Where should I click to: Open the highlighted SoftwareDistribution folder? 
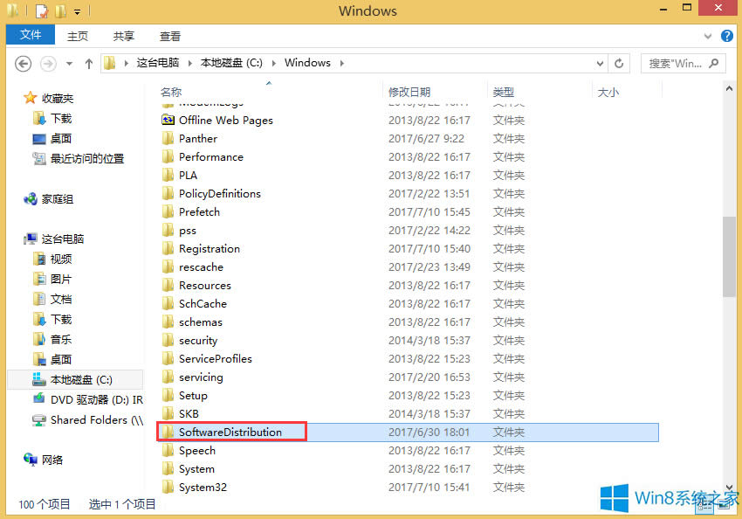232,432
